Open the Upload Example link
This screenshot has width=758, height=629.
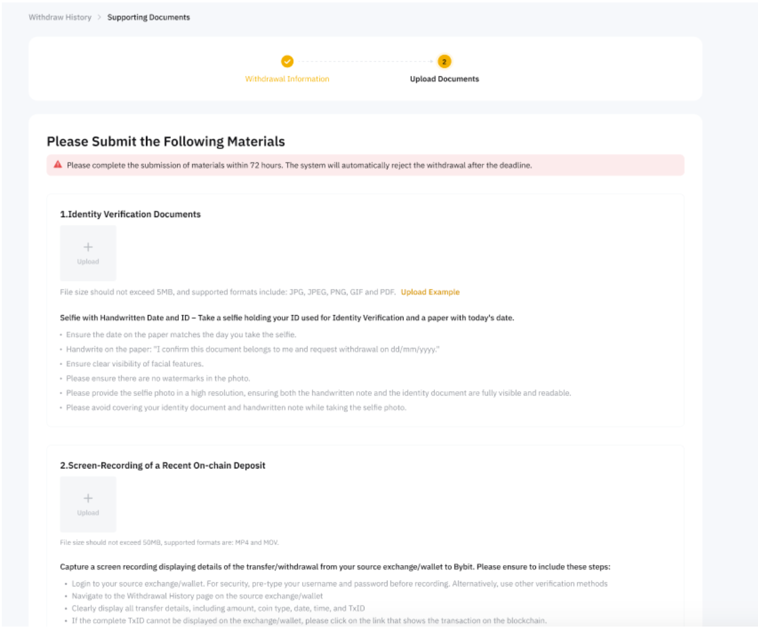pyautogui.click(x=430, y=292)
